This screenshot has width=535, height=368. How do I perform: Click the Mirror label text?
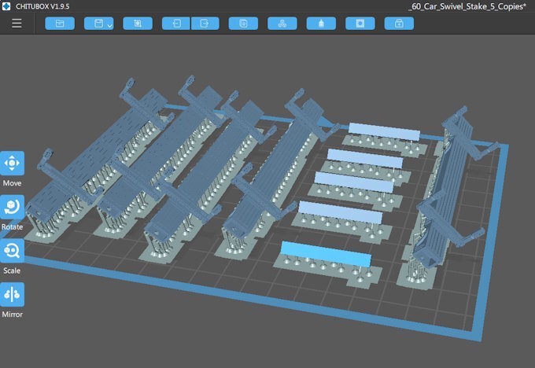point(13,314)
